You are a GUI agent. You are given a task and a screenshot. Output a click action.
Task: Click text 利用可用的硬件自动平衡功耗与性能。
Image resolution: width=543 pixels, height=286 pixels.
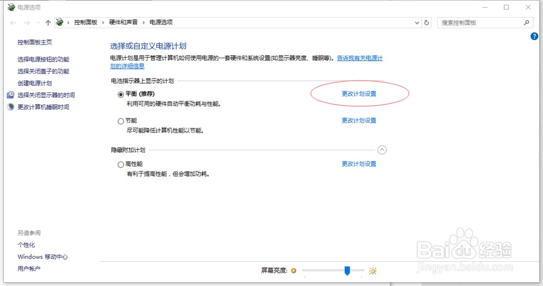coord(174,104)
